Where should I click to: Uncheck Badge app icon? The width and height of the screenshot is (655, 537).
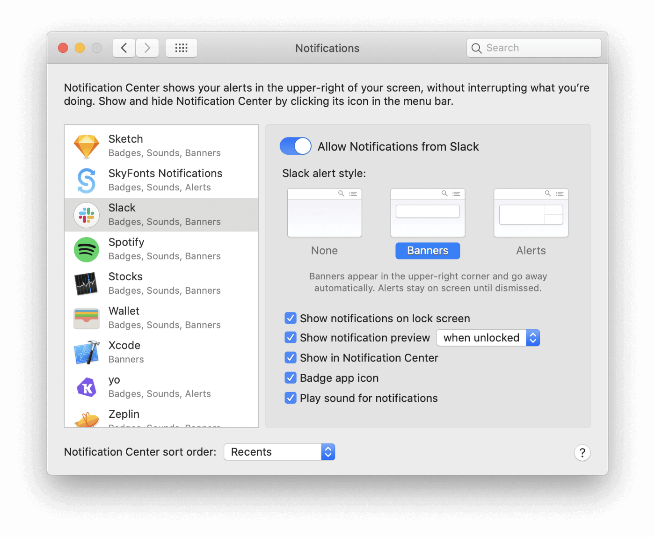click(x=291, y=378)
